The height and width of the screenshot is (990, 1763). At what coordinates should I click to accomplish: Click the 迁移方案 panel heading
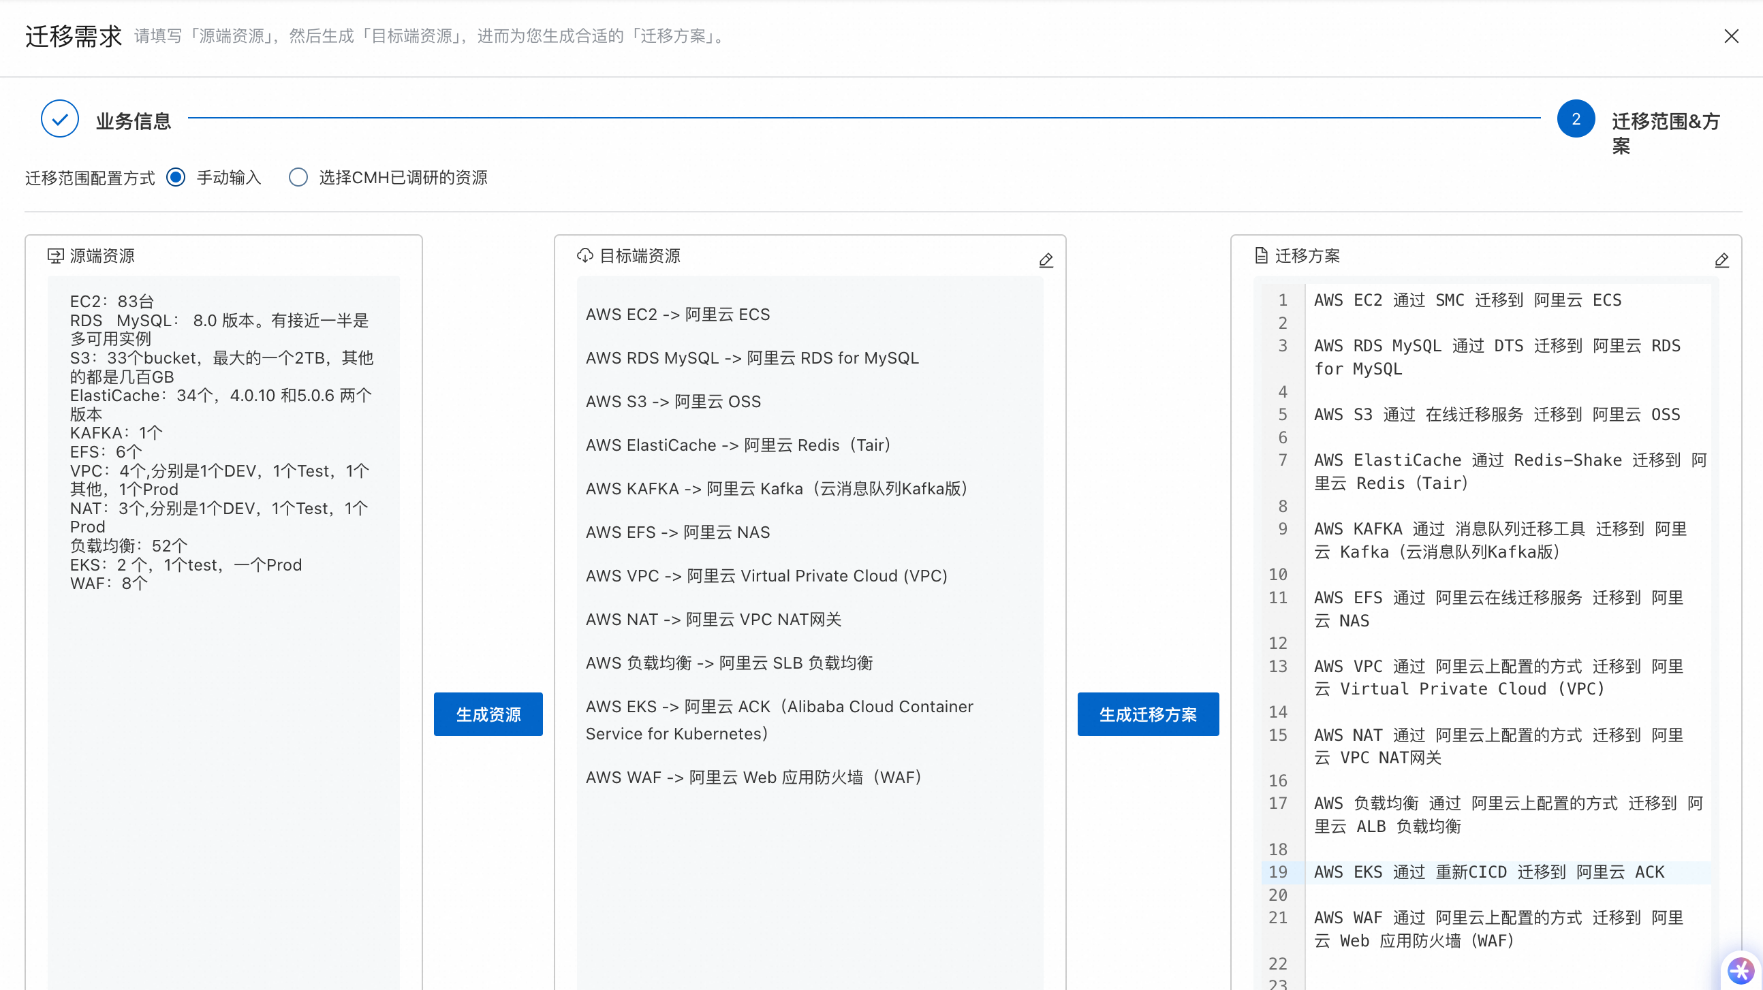coord(1307,256)
